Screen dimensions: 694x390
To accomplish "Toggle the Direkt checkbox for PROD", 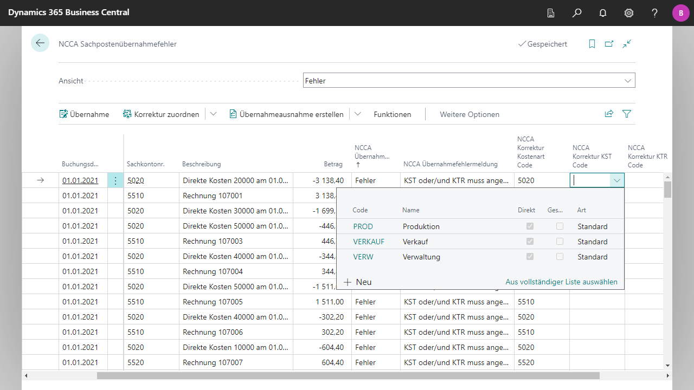I will point(530,226).
